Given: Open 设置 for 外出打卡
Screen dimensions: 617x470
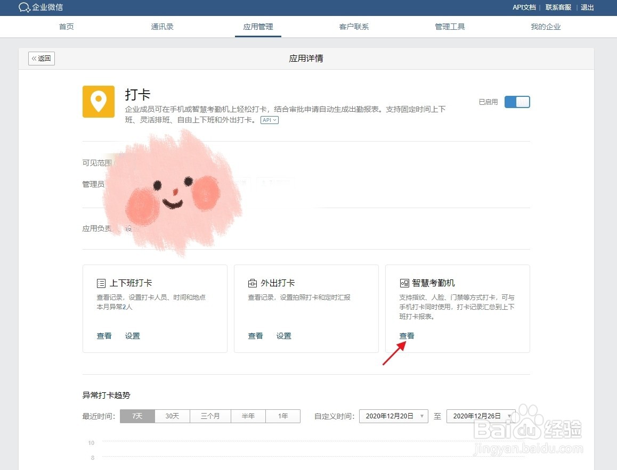Looking at the screenshot, I should pos(284,335).
